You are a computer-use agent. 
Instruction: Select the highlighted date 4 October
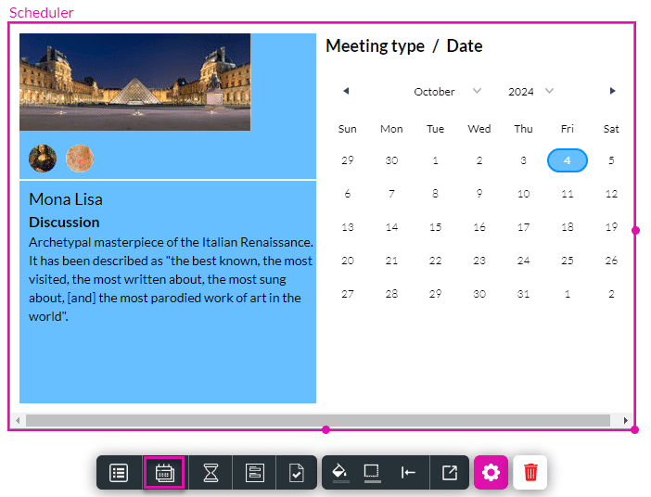click(568, 160)
